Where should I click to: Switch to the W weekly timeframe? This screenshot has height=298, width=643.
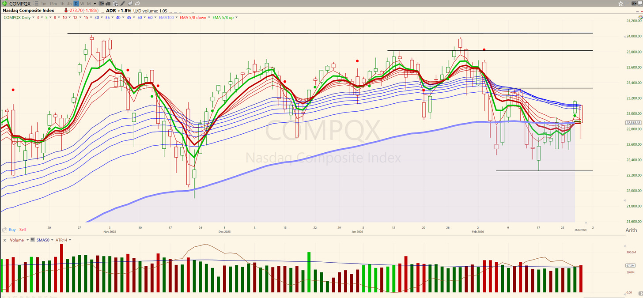(82, 4)
